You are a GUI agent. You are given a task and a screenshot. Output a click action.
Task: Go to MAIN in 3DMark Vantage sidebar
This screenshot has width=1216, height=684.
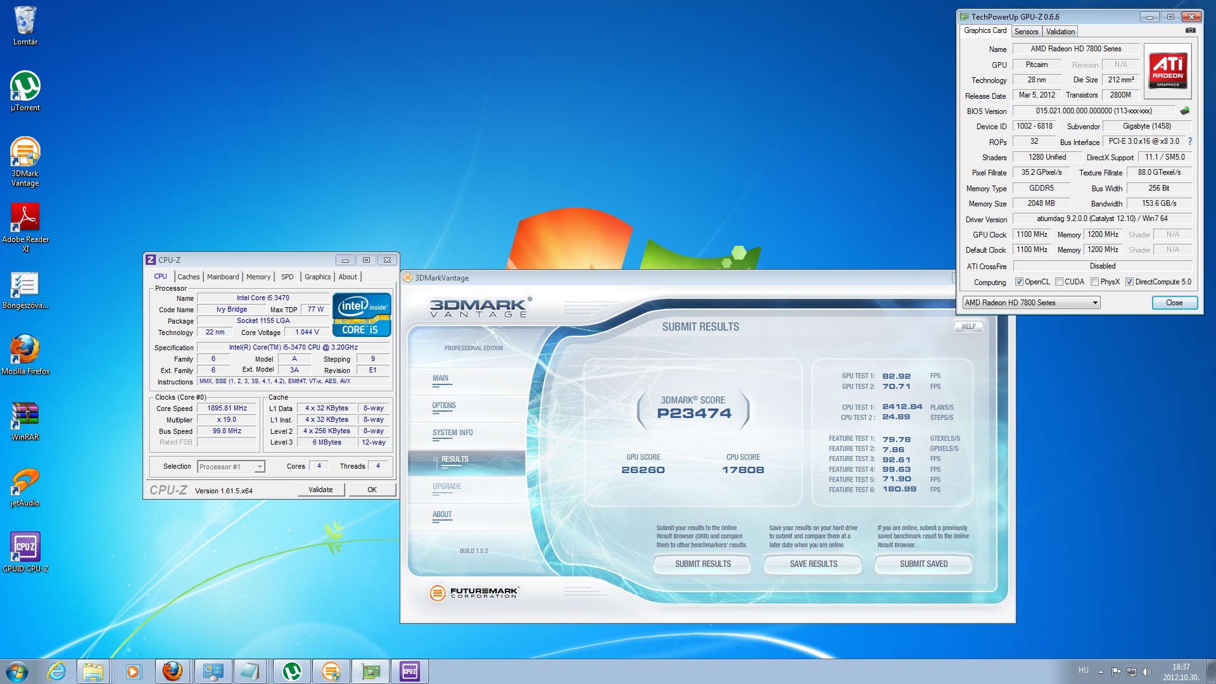coord(441,378)
